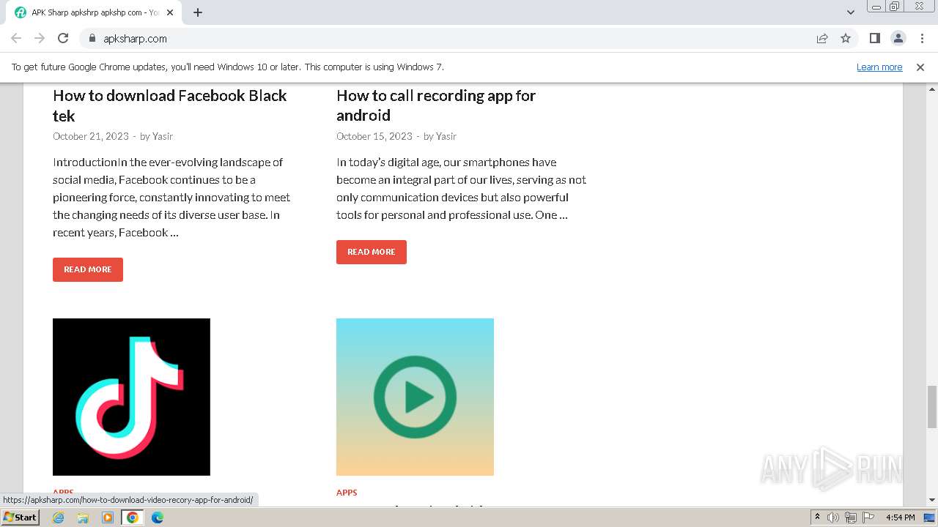
Task: Bookmark this page with the star icon
Action: pyautogui.click(x=846, y=38)
